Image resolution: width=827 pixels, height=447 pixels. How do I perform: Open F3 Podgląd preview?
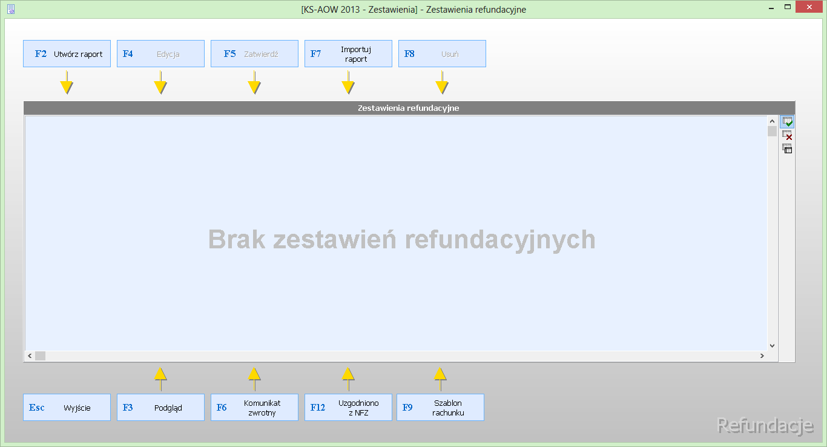tap(160, 408)
